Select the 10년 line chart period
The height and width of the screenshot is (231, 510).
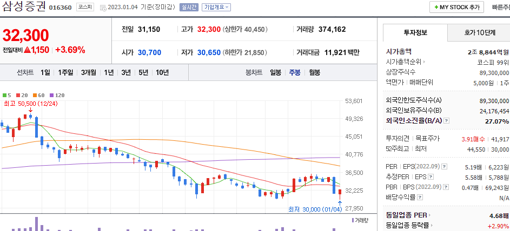[162, 73]
